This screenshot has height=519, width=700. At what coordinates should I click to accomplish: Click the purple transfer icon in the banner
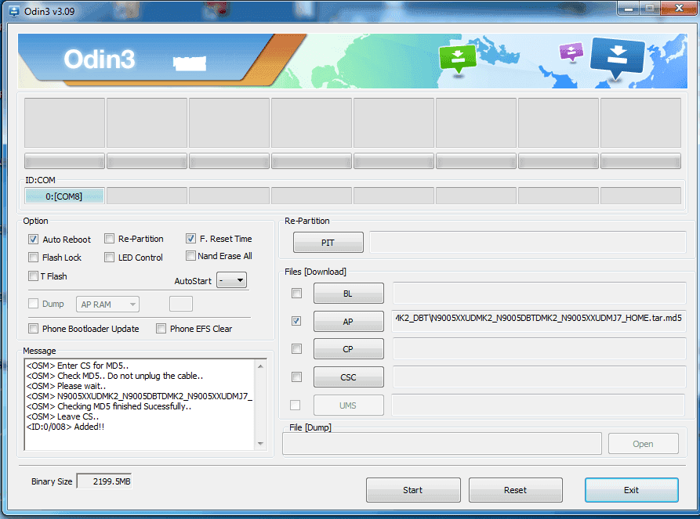click(x=571, y=52)
